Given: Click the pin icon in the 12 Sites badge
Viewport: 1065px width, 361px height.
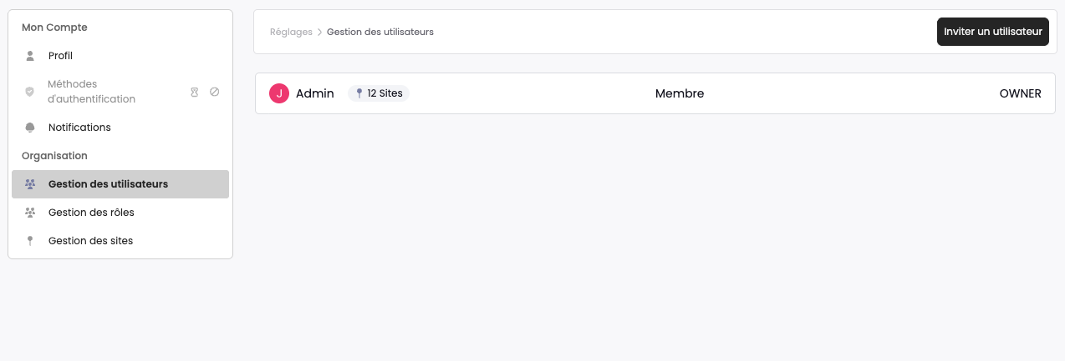Looking at the screenshot, I should (359, 93).
